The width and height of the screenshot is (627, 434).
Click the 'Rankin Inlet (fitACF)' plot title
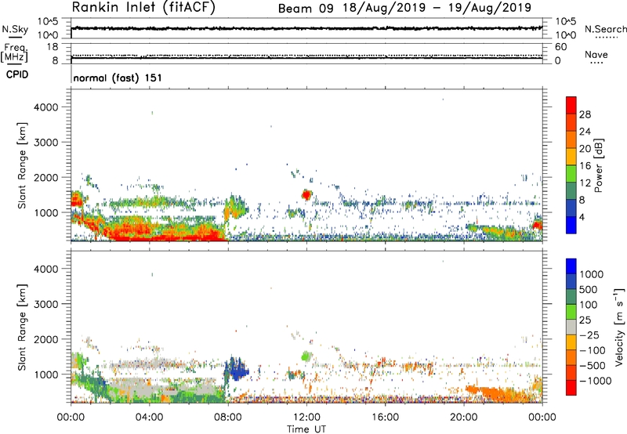coord(143,7)
